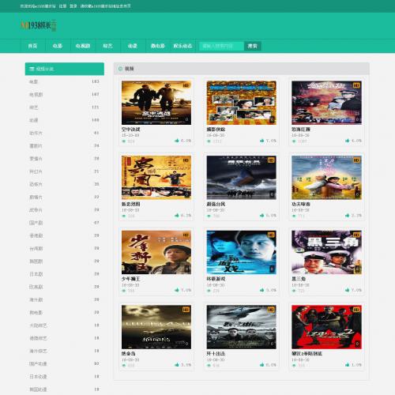Image resolution: width=395 pixels, height=395 pixels.
Task: Click the circle icon beside 视频 heading
Action: pyautogui.click(x=120, y=69)
